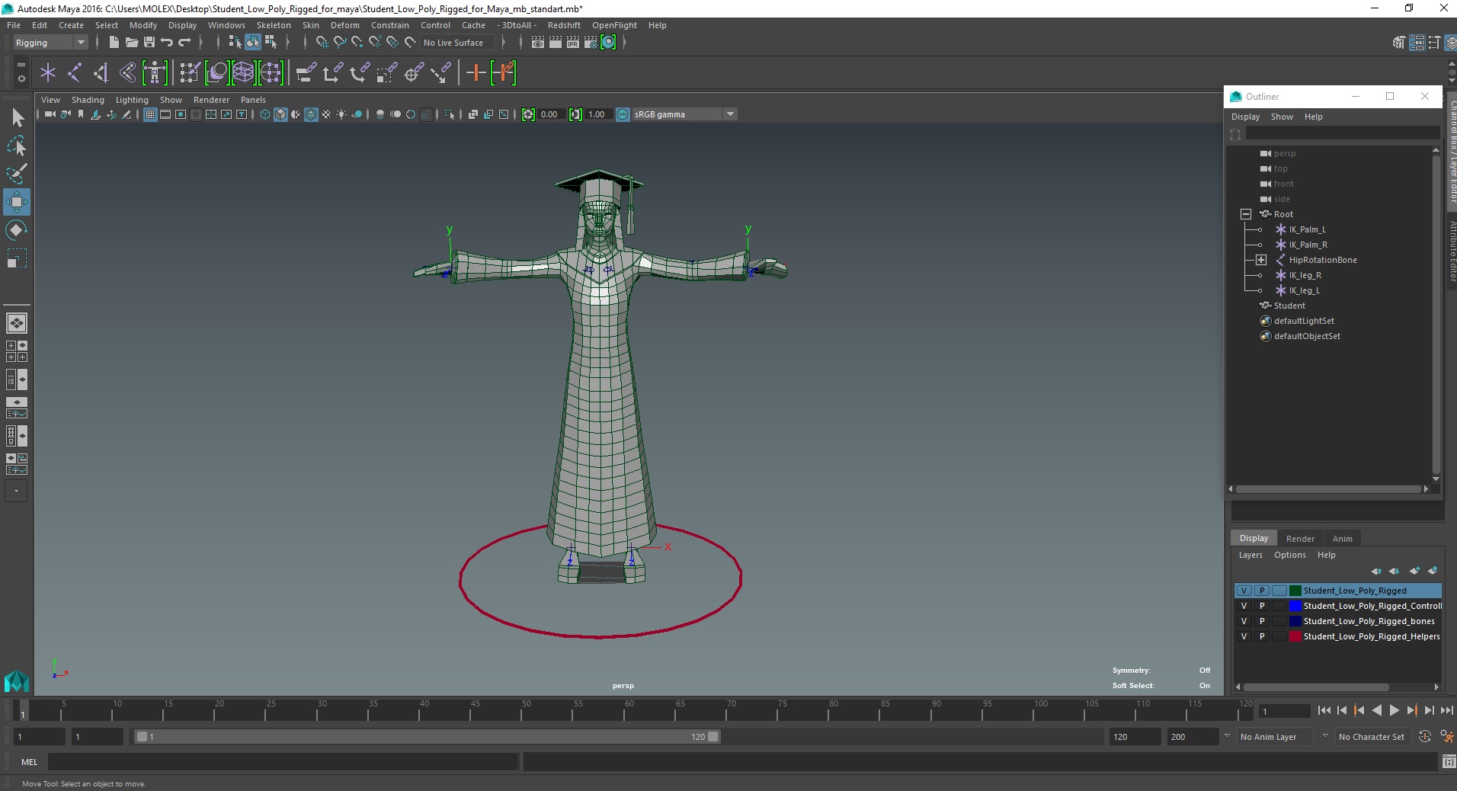1457x791 pixels.
Task: Select IK_Palm_L in the Outliner
Action: pyautogui.click(x=1307, y=229)
